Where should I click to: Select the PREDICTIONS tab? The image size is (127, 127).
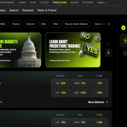60,3
